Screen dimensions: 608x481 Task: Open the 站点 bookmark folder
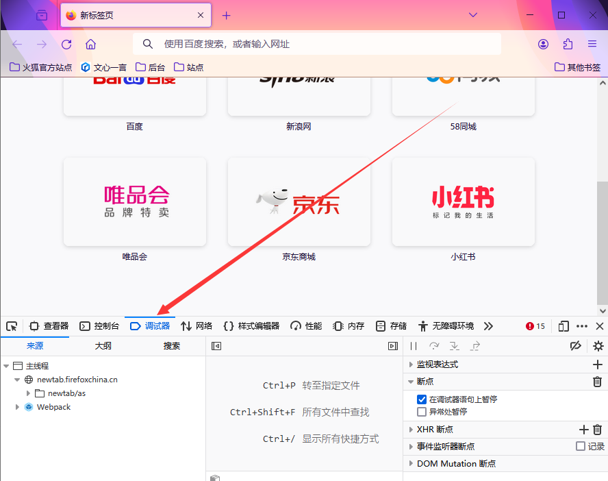(x=188, y=68)
